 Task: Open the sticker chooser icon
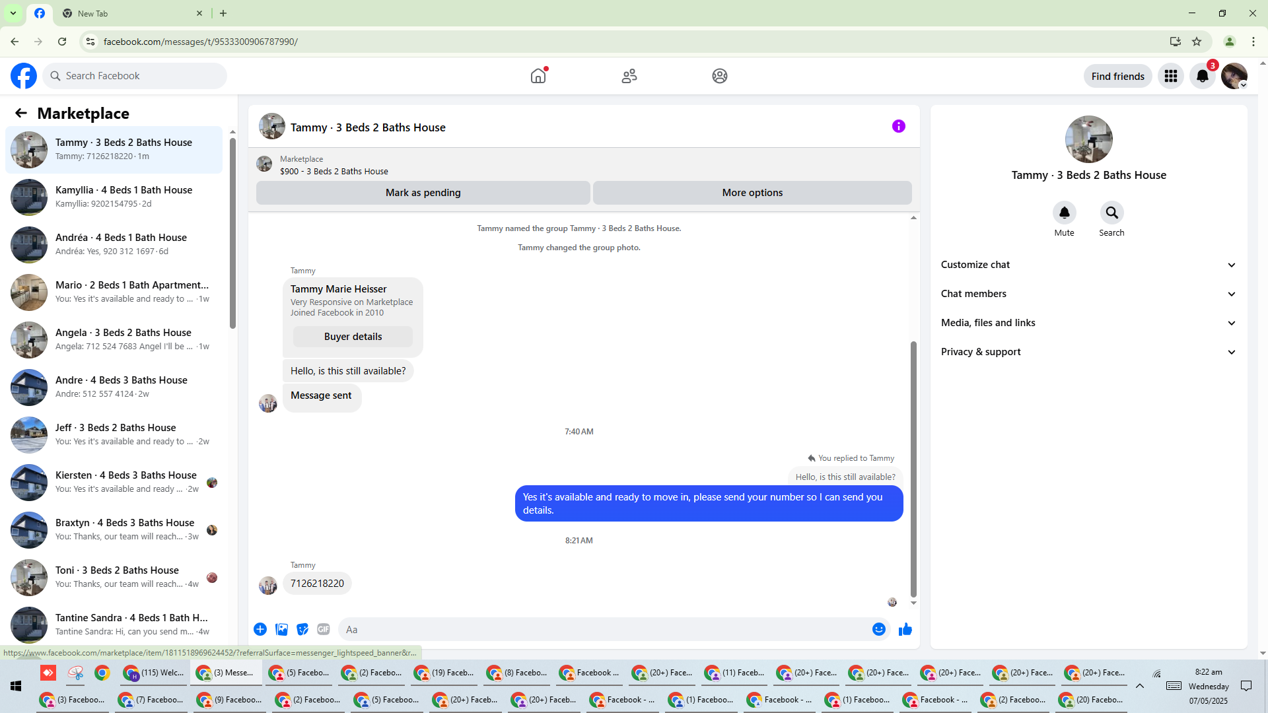pyautogui.click(x=302, y=629)
